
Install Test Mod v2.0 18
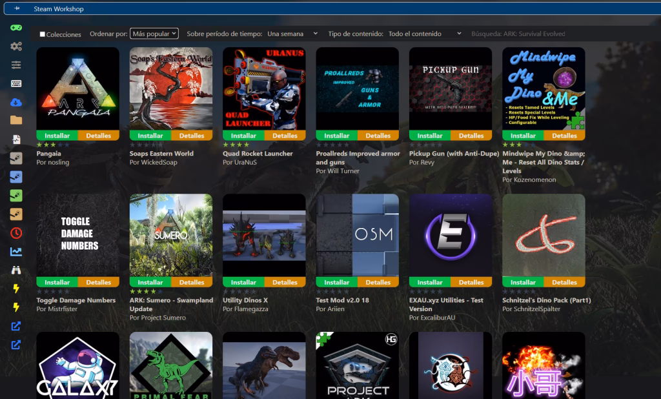(x=336, y=282)
